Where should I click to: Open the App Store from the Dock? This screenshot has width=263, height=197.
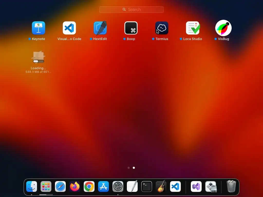click(104, 186)
